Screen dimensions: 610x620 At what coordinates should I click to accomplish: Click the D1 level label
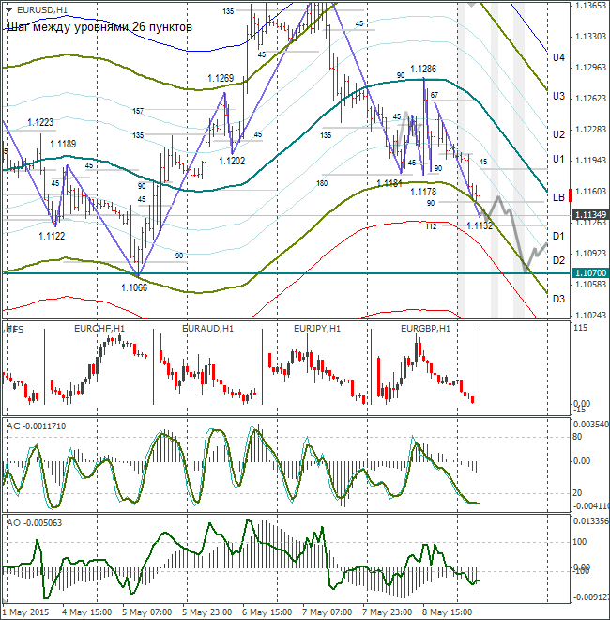click(558, 236)
